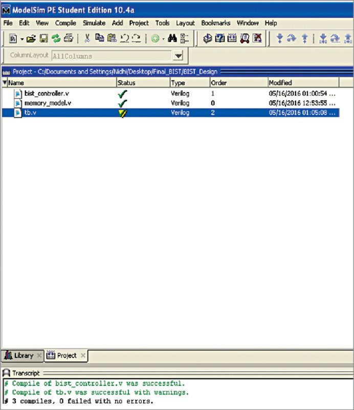Open the New file dropdown arrow
This screenshot has width=354, height=410.
[22, 39]
